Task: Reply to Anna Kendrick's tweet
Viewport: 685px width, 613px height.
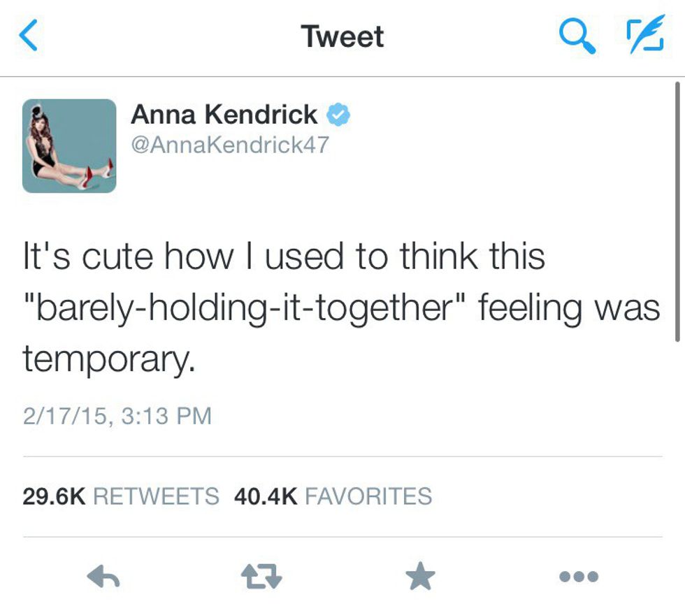Action: click(x=104, y=577)
